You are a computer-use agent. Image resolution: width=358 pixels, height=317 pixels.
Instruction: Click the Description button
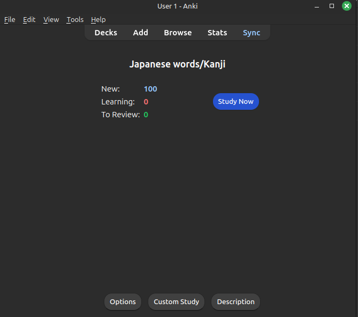[235, 301]
